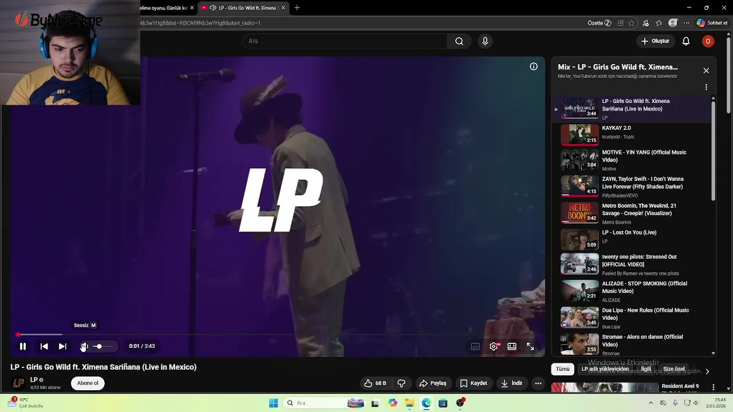Toggle subtitles with the captions icon
This screenshot has width=733, height=412.
point(475,346)
